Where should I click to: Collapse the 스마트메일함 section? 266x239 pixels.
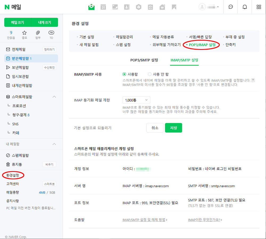54,97
